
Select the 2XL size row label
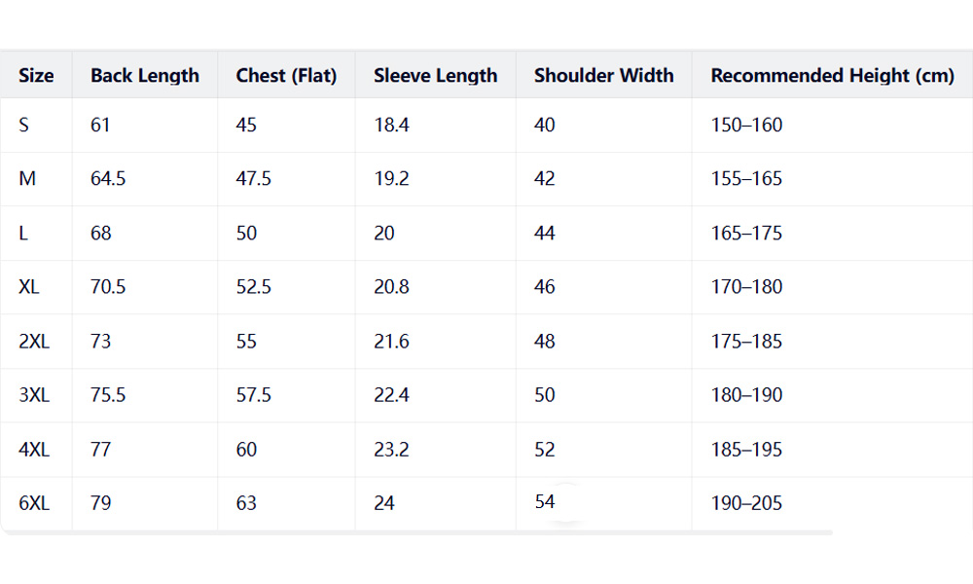point(34,342)
